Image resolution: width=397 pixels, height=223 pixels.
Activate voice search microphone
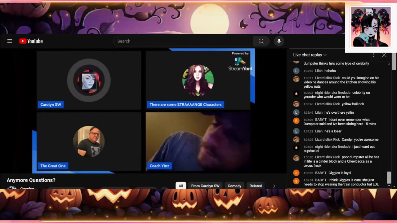point(279,41)
